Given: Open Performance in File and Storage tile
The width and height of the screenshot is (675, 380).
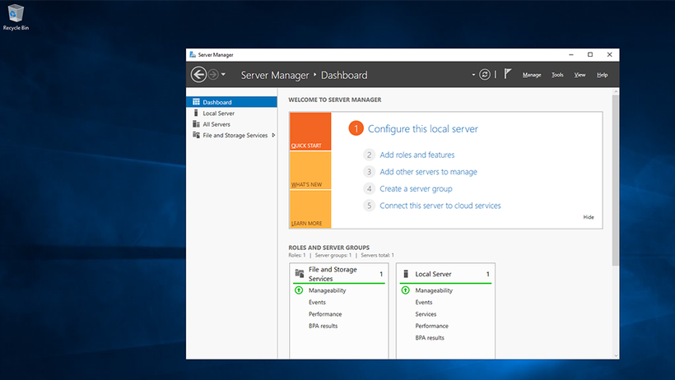Looking at the screenshot, I should [x=325, y=314].
